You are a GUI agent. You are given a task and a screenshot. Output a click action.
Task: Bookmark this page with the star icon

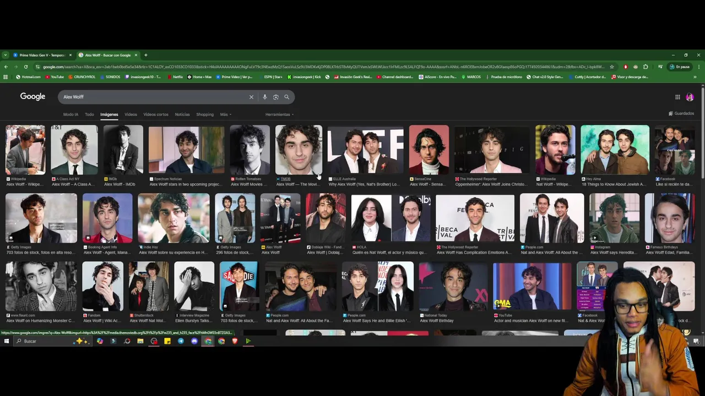(611, 67)
